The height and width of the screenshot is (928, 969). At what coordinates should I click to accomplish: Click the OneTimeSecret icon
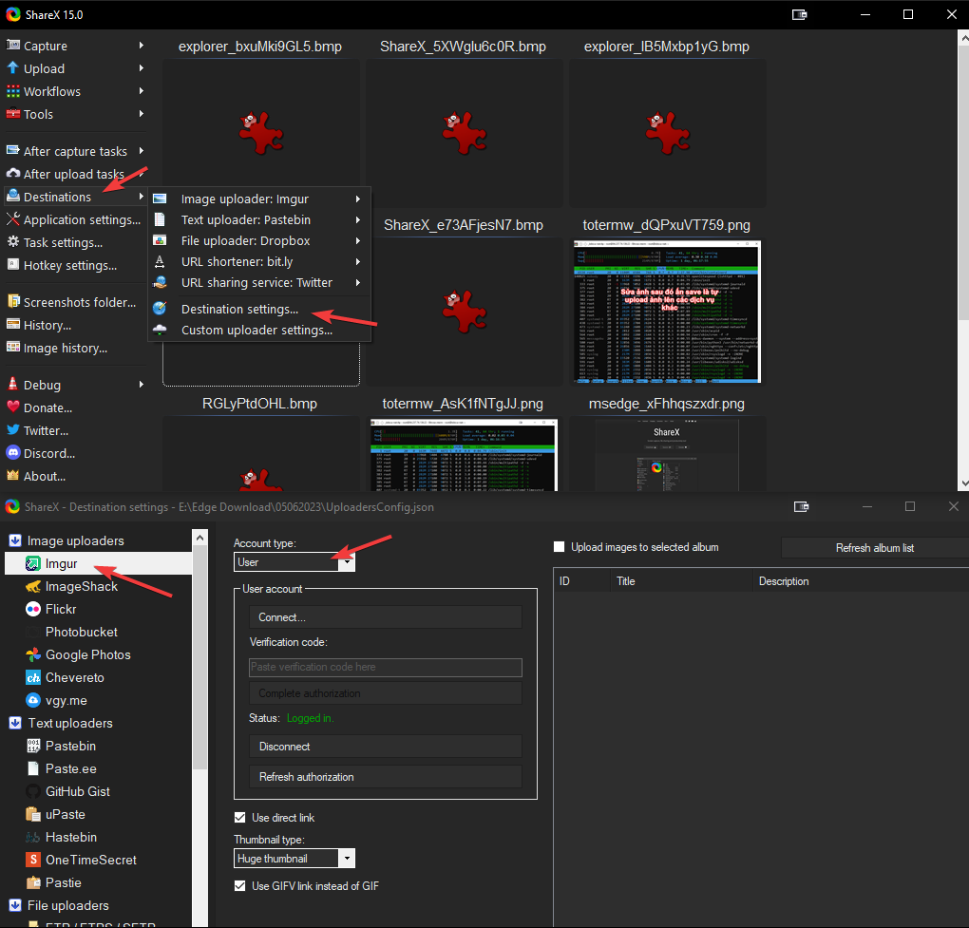tap(32, 860)
